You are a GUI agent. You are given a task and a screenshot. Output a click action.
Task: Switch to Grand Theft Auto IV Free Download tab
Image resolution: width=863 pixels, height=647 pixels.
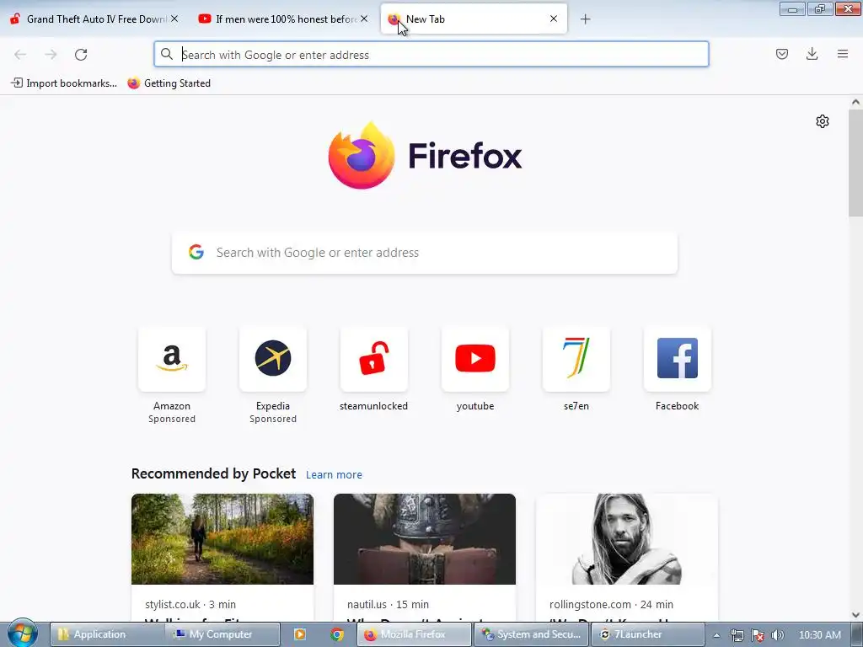pyautogui.click(x=94, y=19)
